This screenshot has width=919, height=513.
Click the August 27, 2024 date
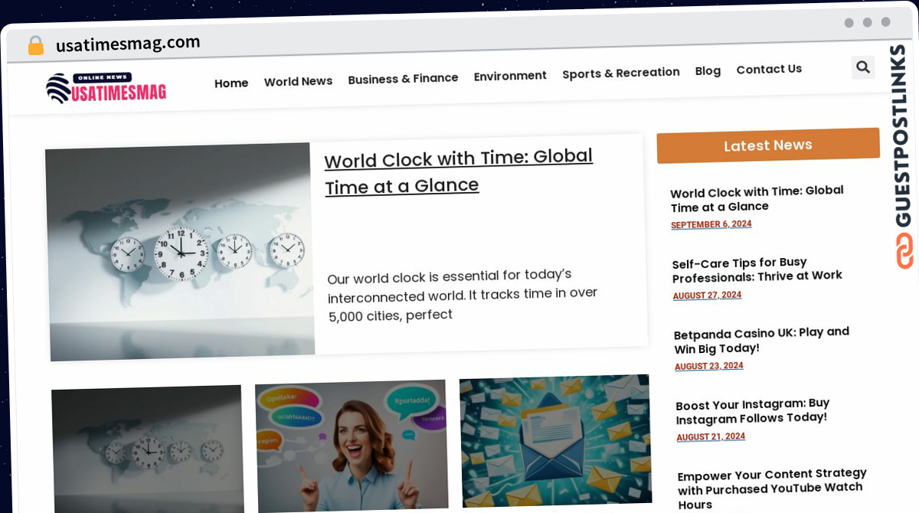point(707,296)
